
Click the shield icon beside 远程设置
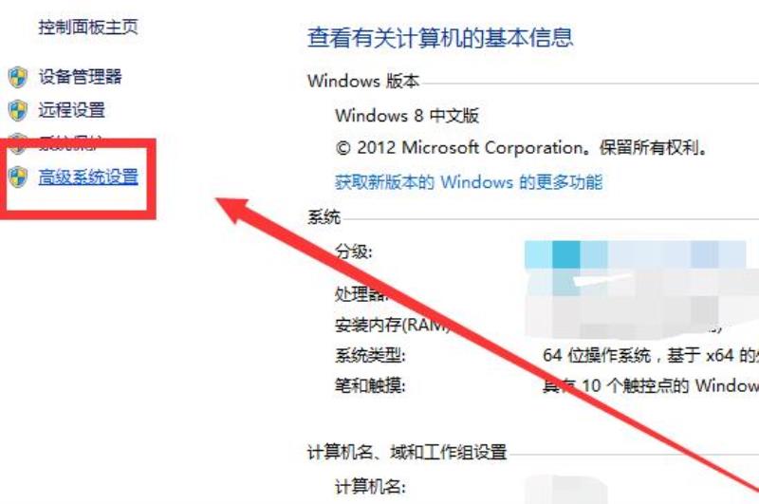(x=18, y=110)
